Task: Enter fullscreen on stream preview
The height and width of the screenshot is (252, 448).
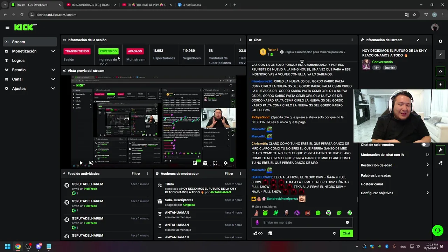Action: (x=215, y=163)
